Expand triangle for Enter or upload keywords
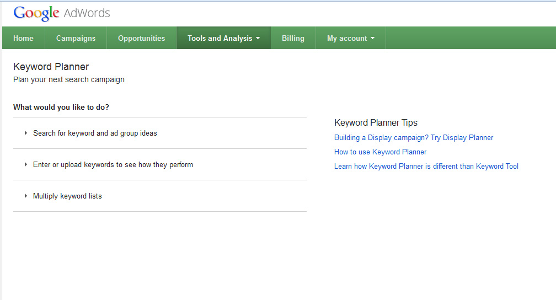Image resolution: width=556 pixels, height=300 pixels. 26,164
